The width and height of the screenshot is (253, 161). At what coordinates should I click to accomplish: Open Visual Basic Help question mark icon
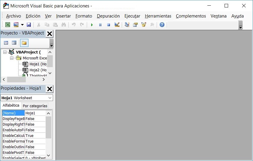pyautogui.click(x=162, y=25)
